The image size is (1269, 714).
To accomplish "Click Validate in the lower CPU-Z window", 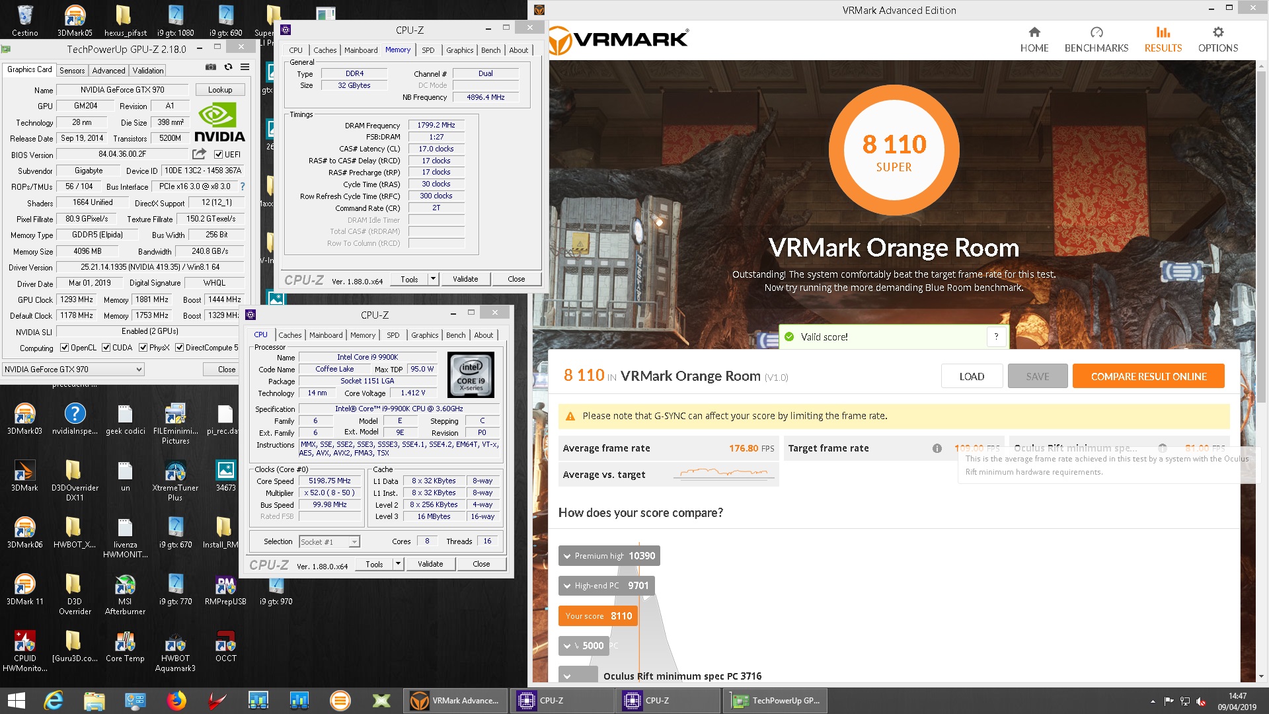I will point(430,564).
